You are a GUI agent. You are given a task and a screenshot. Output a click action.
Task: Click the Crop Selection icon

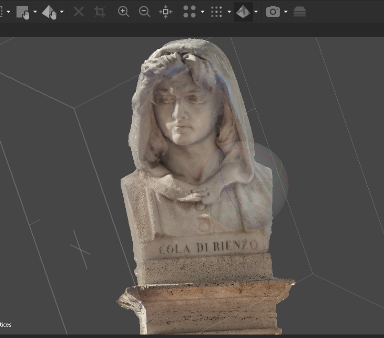(100, 12)
